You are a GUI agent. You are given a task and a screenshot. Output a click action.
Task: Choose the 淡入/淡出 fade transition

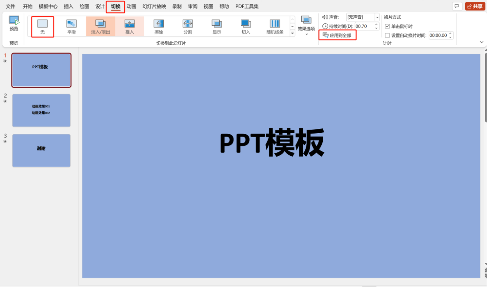101,27
